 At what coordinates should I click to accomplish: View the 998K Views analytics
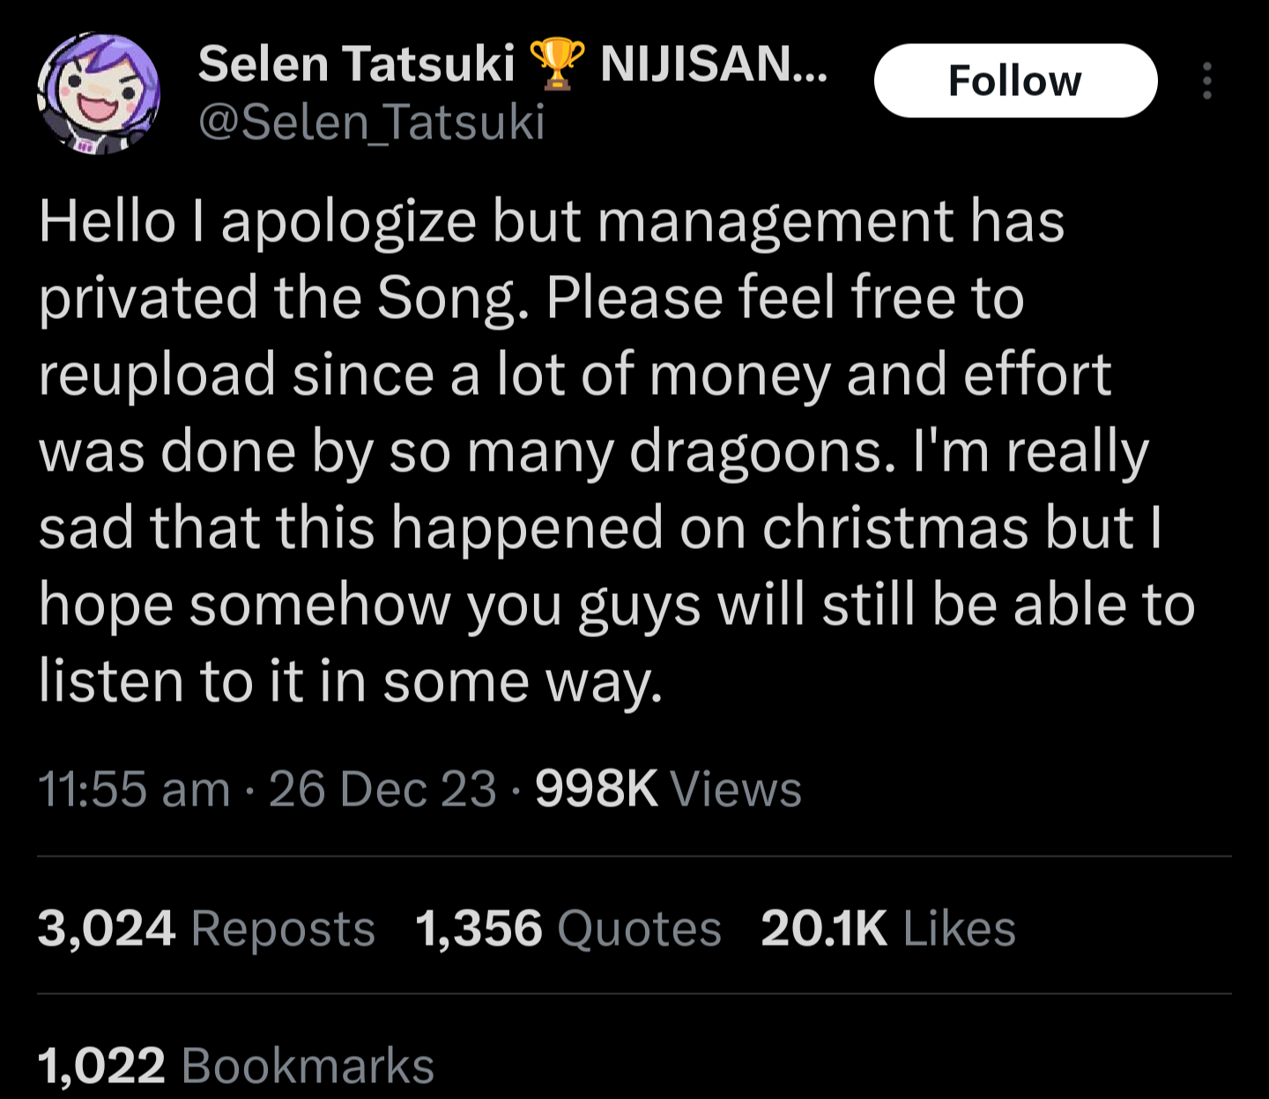668,789
